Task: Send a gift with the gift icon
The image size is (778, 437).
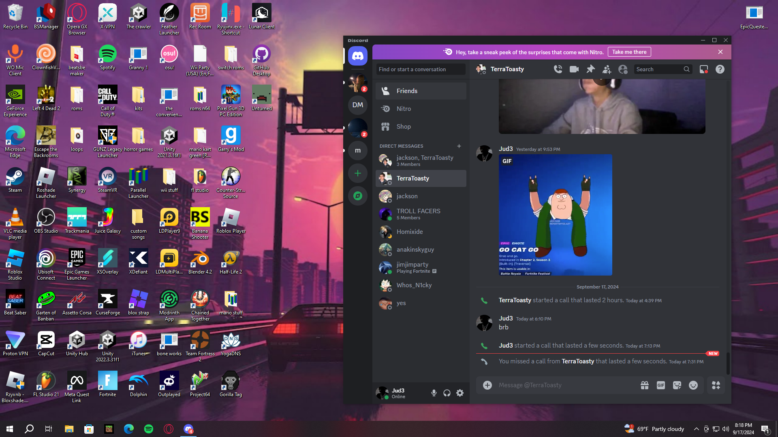Action: [x=645, y=385]
